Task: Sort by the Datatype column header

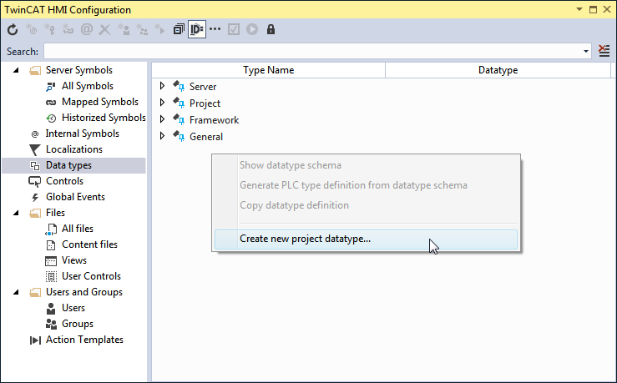Action: pyautogui.click(x=498, y=70)
